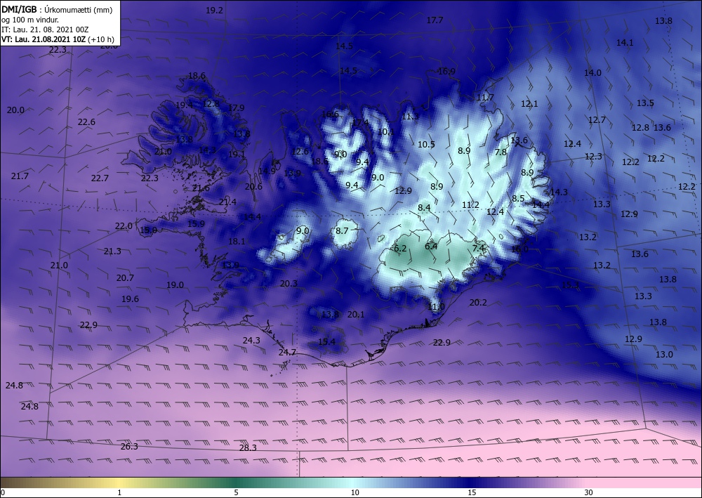Click the colour scale label "0"
702x498 pixels.
click(3, 492)
